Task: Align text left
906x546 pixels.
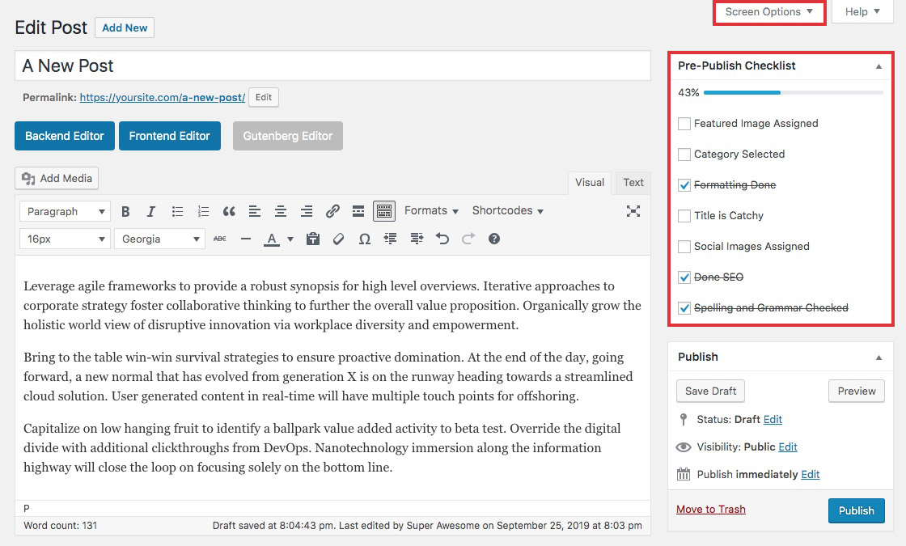Action: [x=255, y=211]
